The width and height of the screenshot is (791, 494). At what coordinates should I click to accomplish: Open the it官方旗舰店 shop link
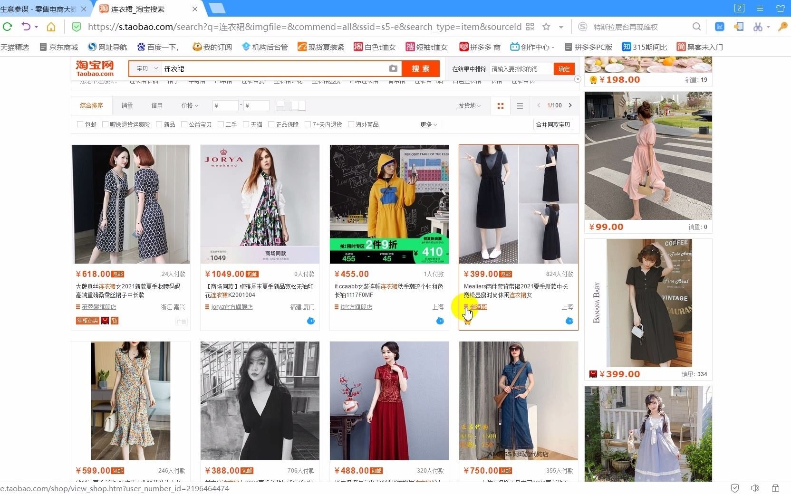coord(356,307)
